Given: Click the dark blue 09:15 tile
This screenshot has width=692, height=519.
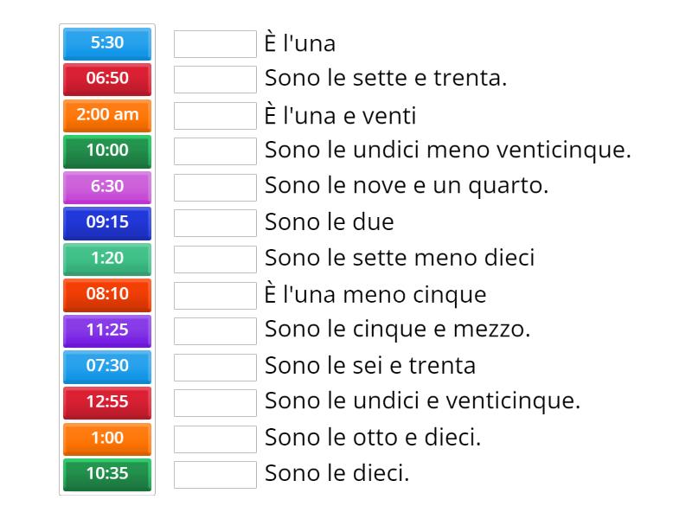Looking at the screenshot, I should [106, 222].
